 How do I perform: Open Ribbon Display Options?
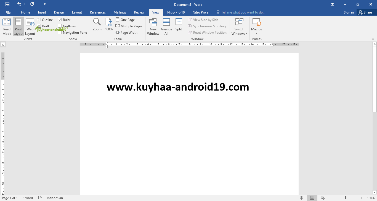click(333, 4)
